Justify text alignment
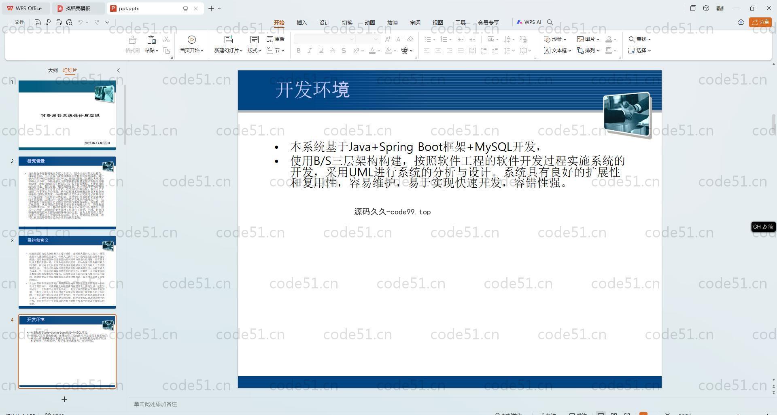The height and width of the screenshot is (415, 777). (x=461, y=51)
